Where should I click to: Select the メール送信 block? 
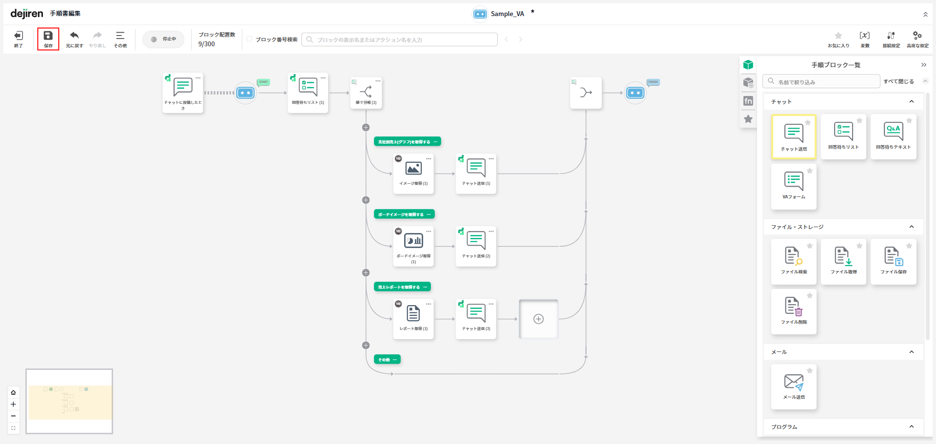794,386
